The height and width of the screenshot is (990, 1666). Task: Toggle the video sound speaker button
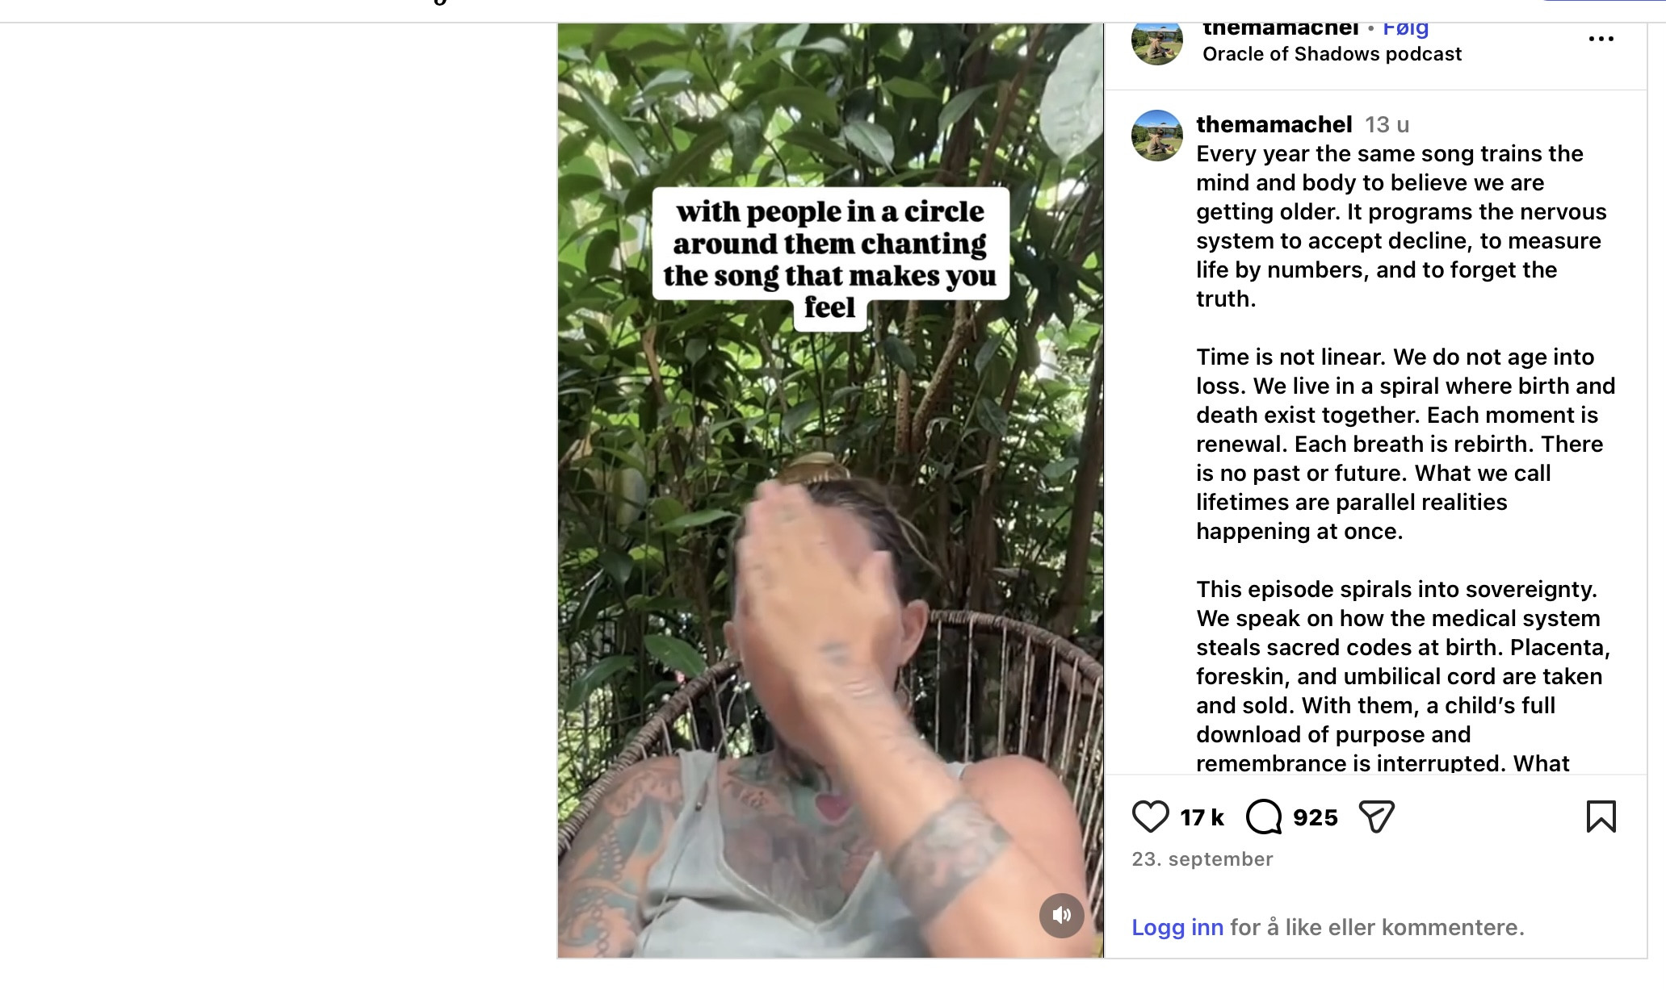click(1061, 915)
